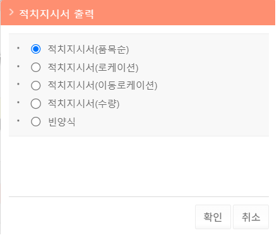This screenshot has height=240, width=279.
Task: Click empty space in the orange header bar
Action: tap(183, 13)
